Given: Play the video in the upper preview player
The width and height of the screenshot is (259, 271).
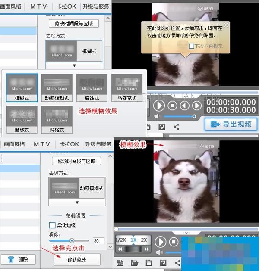Looking at the screenshot, I should click(159, 106).
